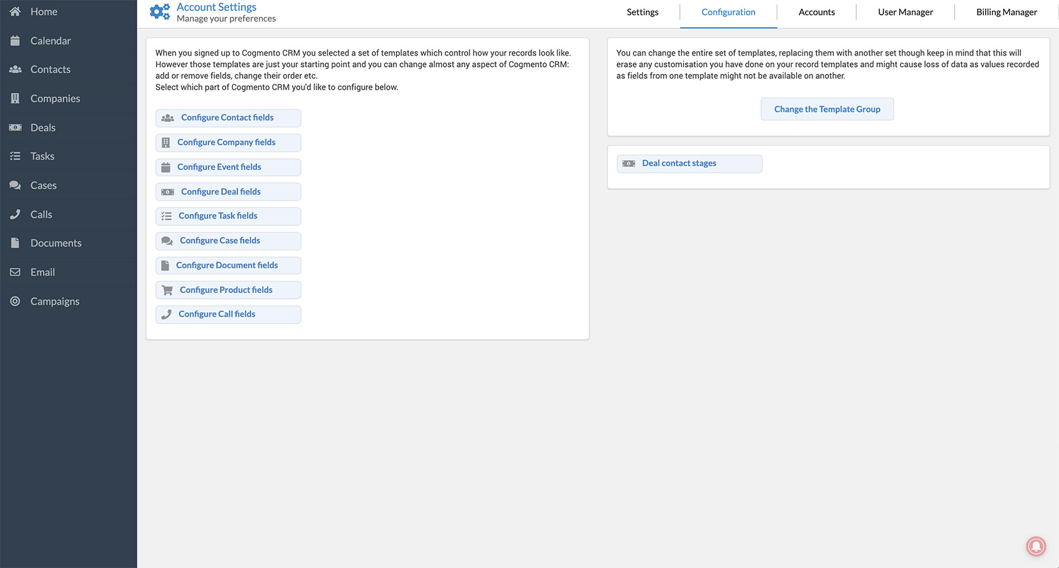1059x568 pixels.
Task: Click the Companies building icon in sidebar
Action: tap(15, 98)
